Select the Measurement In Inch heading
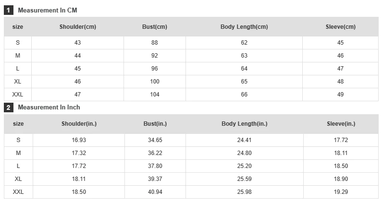Image resolution: width=383 pixels, height=203 pixels. (x=49, y=107)
